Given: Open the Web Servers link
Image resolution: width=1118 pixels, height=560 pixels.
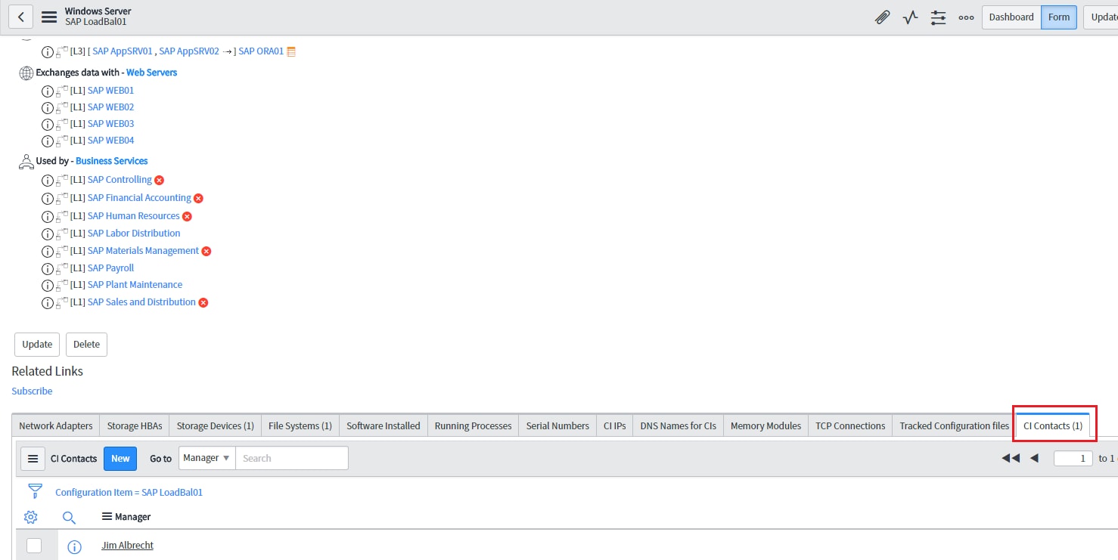Looking at the screenshot, I should (151, 73).
